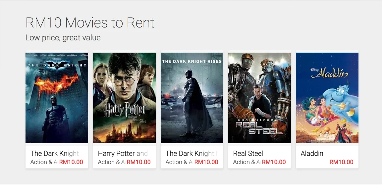Click Action genre label under Harry Potter
The height and width of the screenshot is (185, 382).
pyautogui.click(x=111, y=162)
